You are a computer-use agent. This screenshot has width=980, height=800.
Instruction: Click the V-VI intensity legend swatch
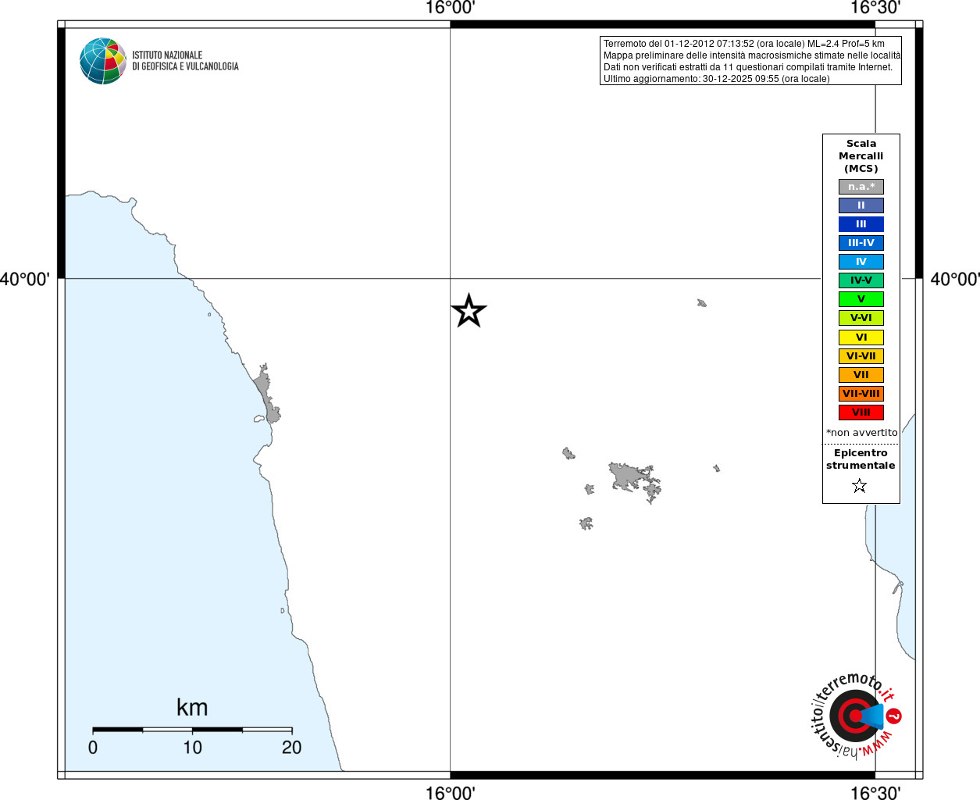coord(861,318)
